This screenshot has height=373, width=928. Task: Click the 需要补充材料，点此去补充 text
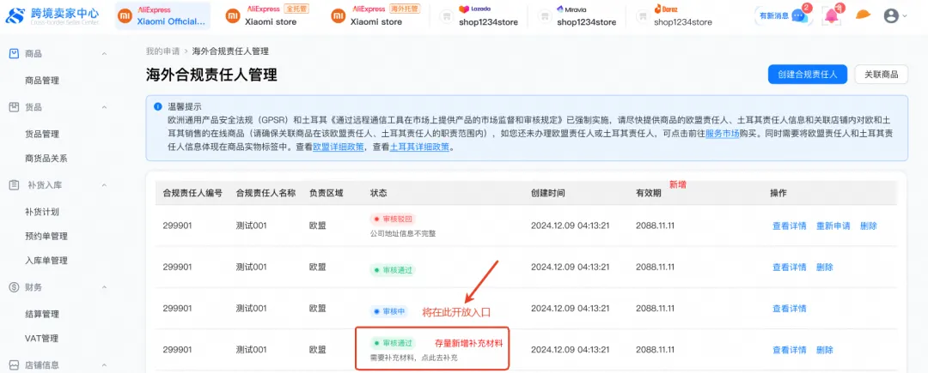(413, 358)
